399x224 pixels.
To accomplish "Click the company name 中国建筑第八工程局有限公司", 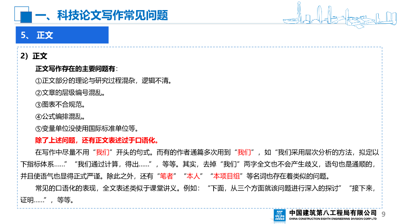I will click(333, 213).
